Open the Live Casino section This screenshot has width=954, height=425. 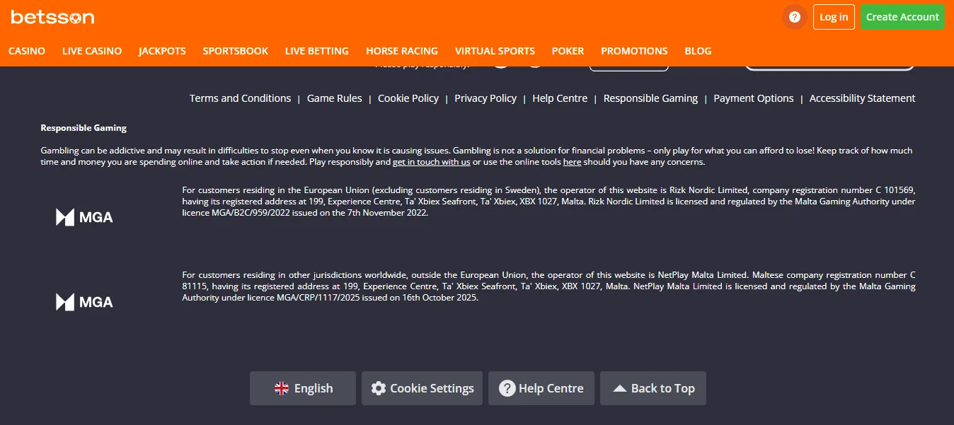coord(92,51)
